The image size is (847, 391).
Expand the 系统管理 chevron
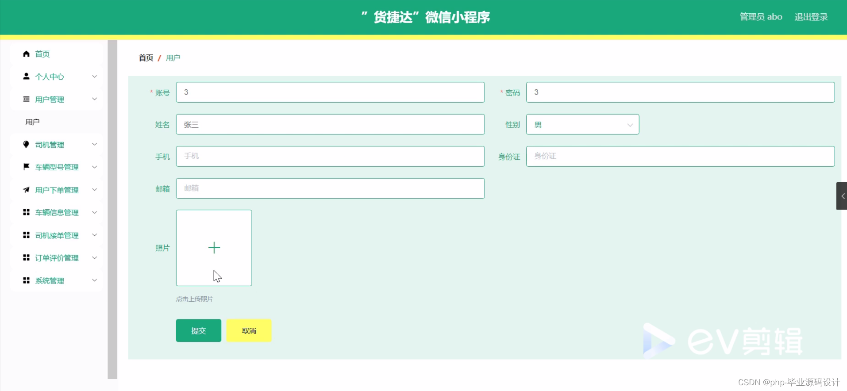coord(94,280)
